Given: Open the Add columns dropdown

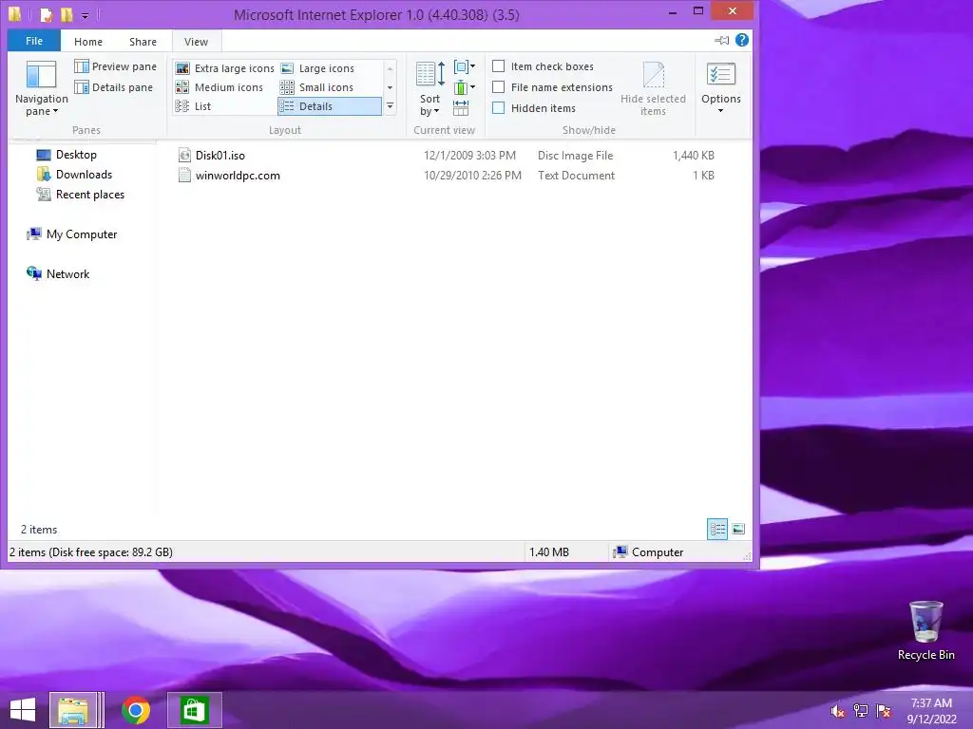Looking at the screenshot, I should tap(465, 87).
